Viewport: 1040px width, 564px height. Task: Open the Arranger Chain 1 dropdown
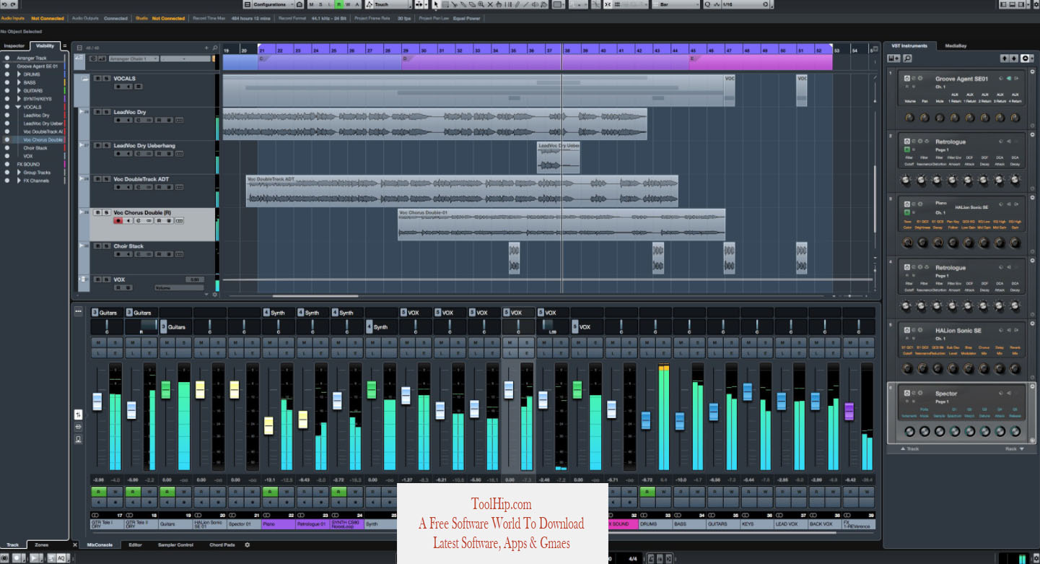point(134,58)
